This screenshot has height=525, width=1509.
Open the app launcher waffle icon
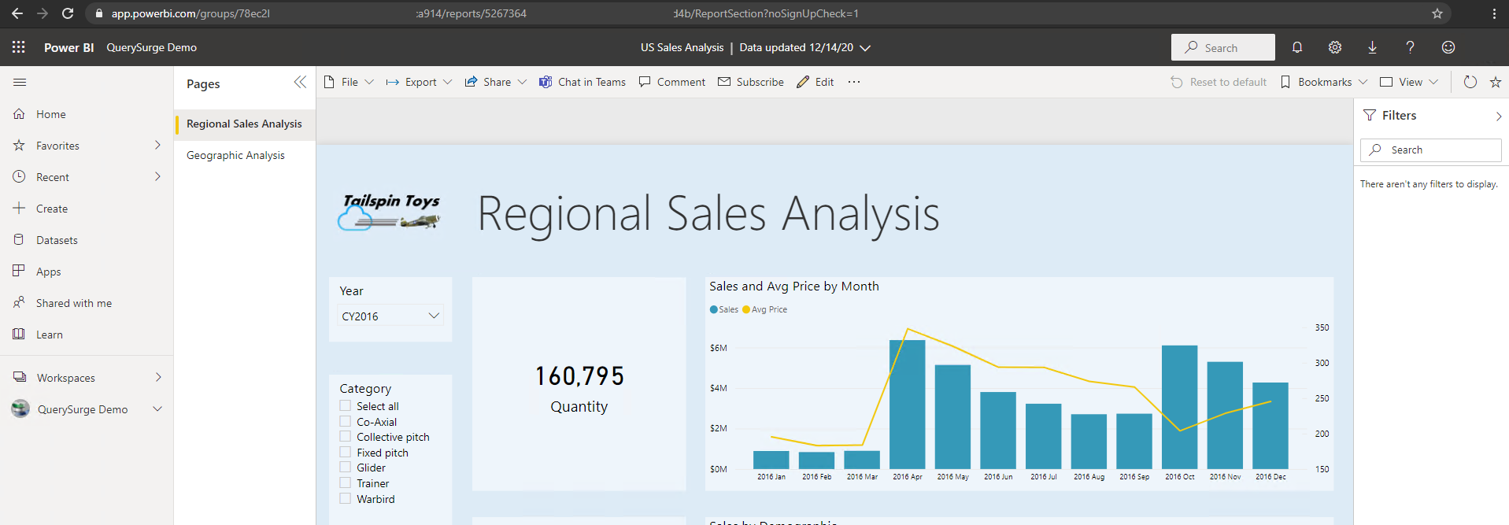19,47
